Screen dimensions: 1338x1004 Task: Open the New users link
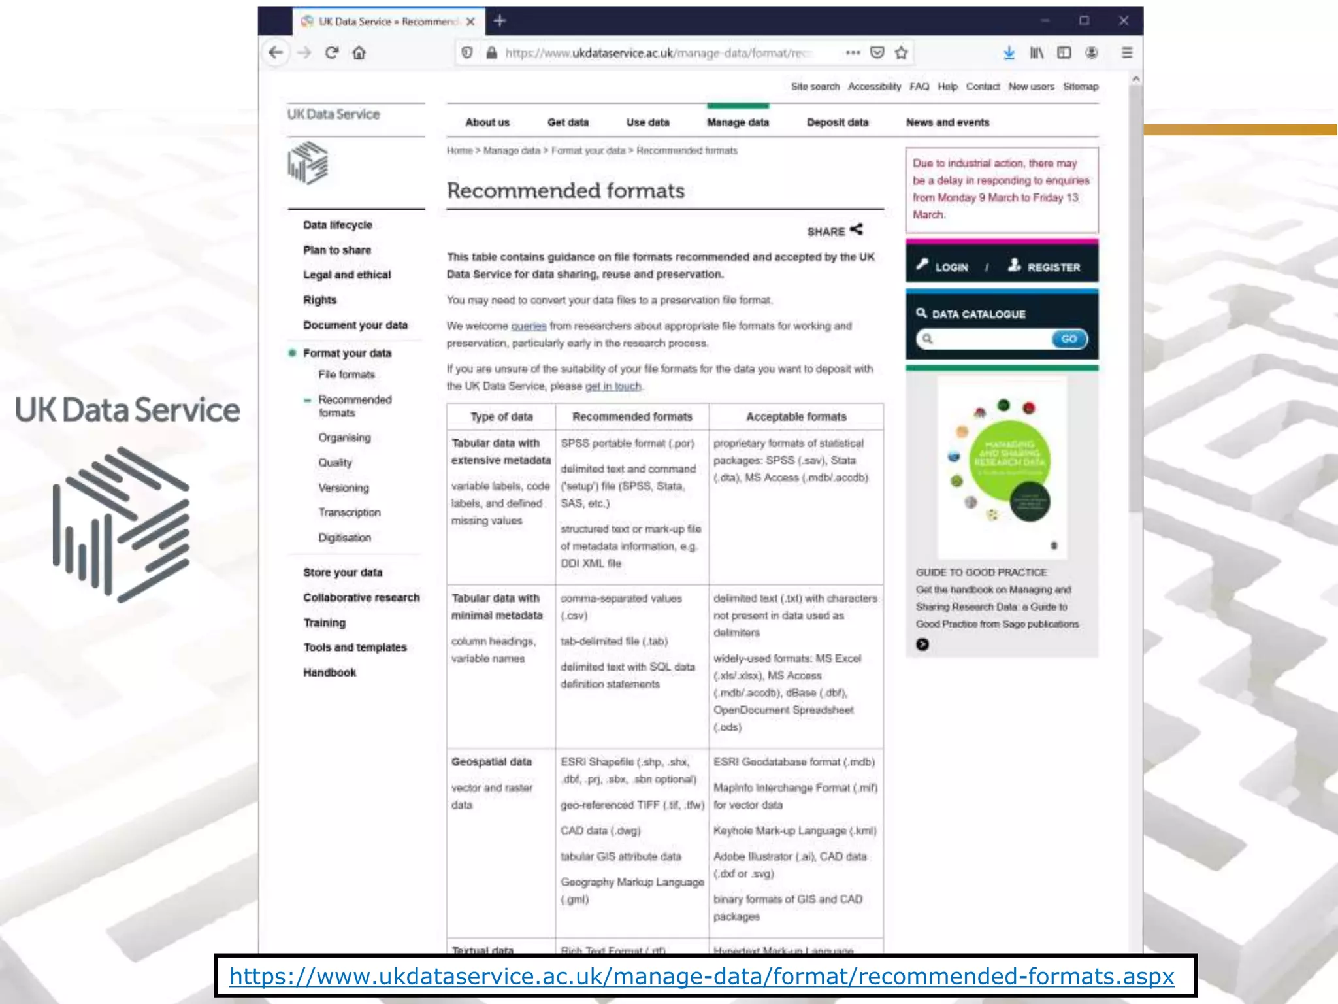1031,86
